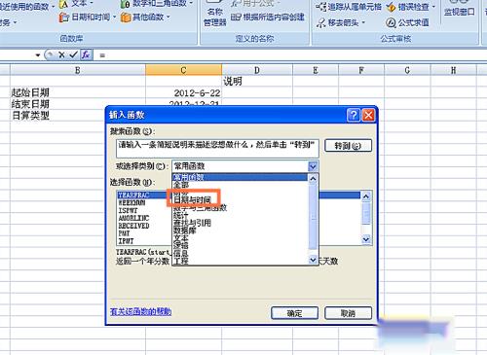Image resolution: width=487 pixels, height=355 pixels.
Task: Click the 搜索函数 description text box
Action: [x=217, y=149]
